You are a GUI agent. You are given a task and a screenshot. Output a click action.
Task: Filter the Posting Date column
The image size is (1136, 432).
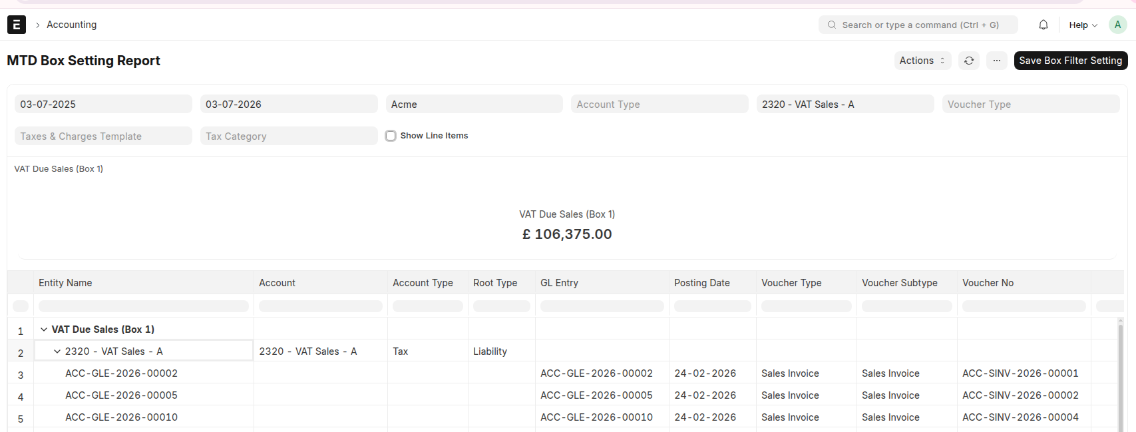pyautogui.click(x=713, y=306)
